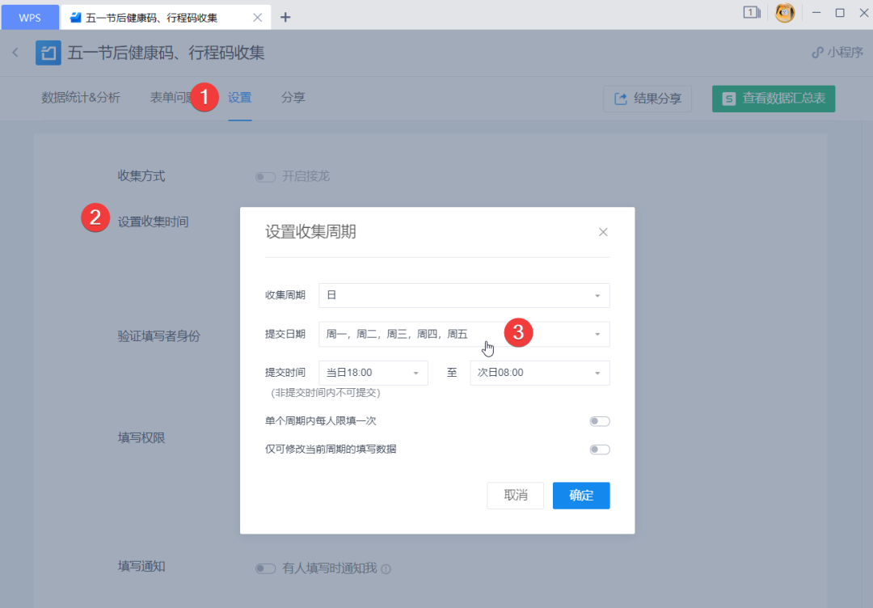
Task: Open end time dropdown 次日08:00
Action: (539, 373)
